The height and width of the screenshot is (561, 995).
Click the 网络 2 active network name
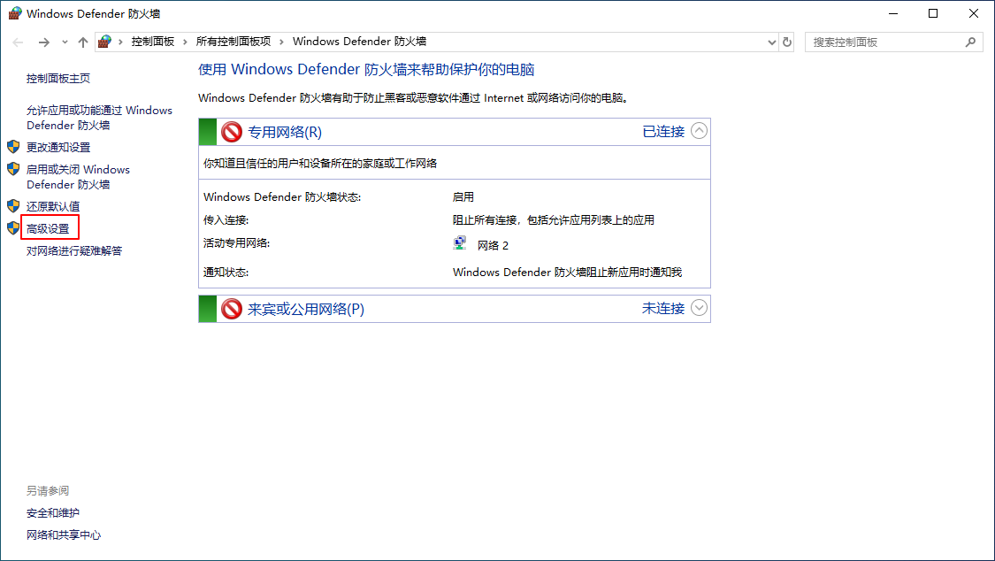[493, 246]
